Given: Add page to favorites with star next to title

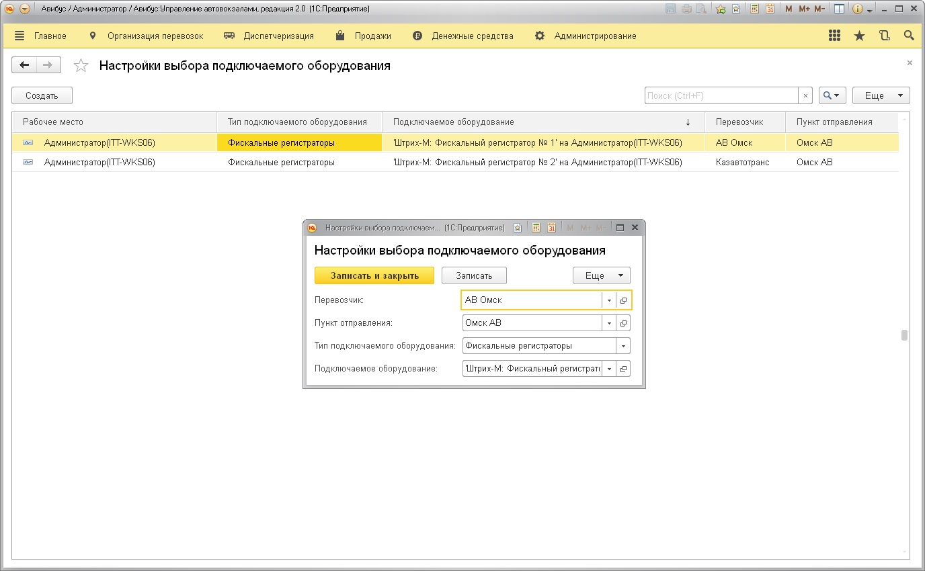Looking at the screenshot, I should (81, 66).
